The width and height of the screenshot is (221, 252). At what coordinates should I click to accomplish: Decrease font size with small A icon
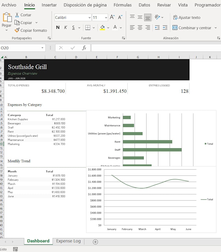pyautogui.click(x=120, y=17)
